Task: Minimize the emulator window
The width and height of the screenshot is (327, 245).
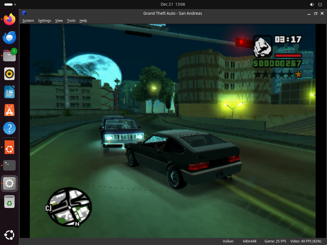Action: [x=309, y=13]
